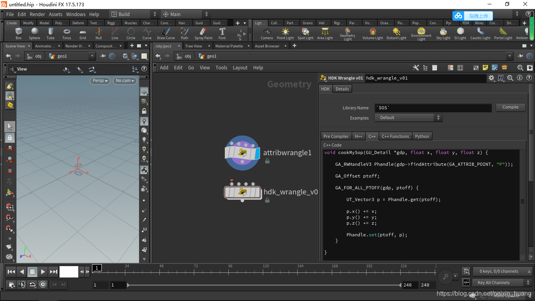Select the Circle shelf tool
535x301 pixels.
[x=131, y=33]
